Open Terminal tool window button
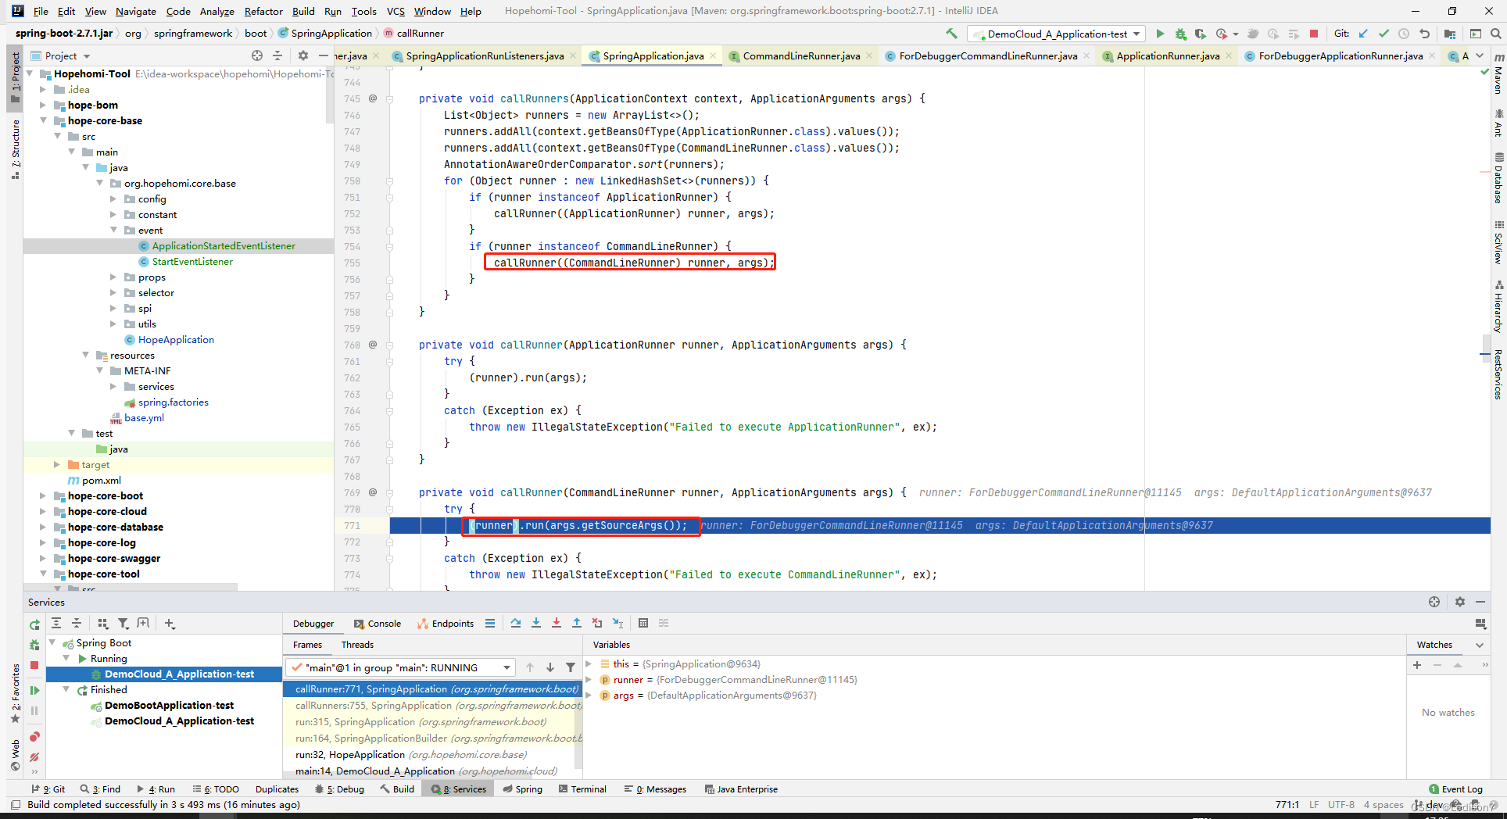 (x=582, y=789)
